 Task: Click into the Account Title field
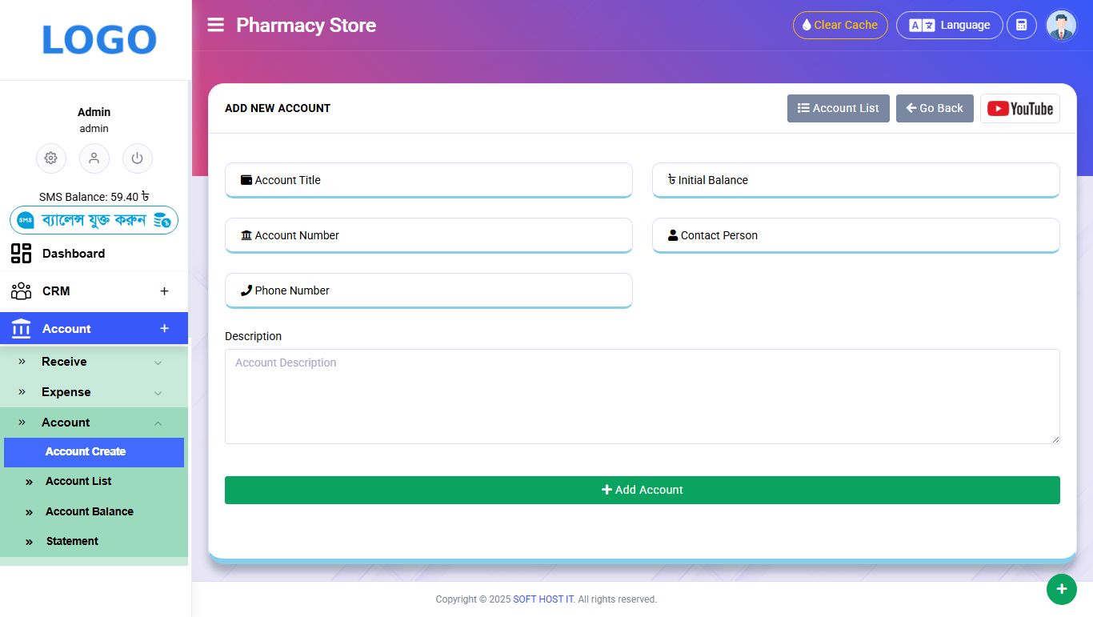click(x=428, y=180)
